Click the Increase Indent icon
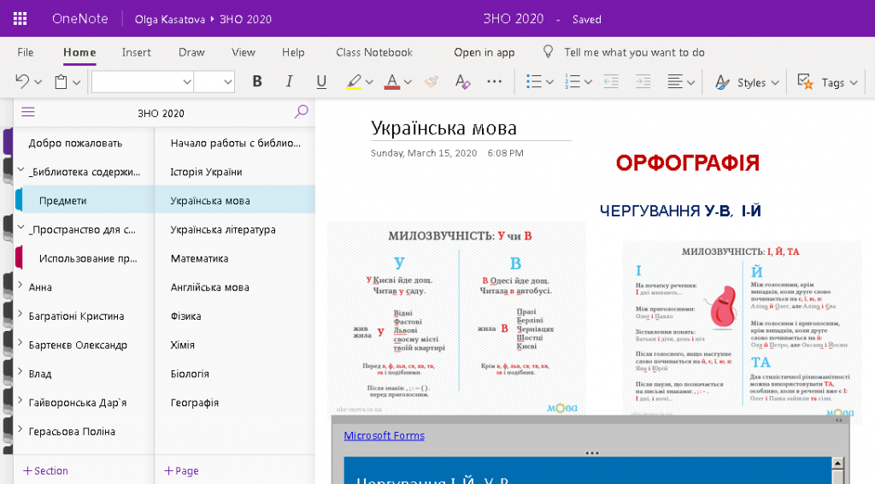875x484 pixels. coord(643,81)
